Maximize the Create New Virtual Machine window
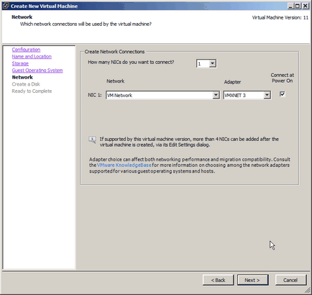 click(x=298, y=6)
